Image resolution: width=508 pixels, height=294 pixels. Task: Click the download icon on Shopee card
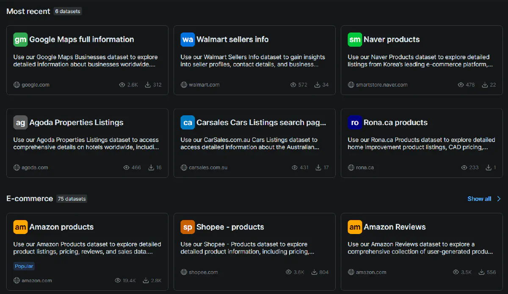pyautogui.click(x=313, y=272)
